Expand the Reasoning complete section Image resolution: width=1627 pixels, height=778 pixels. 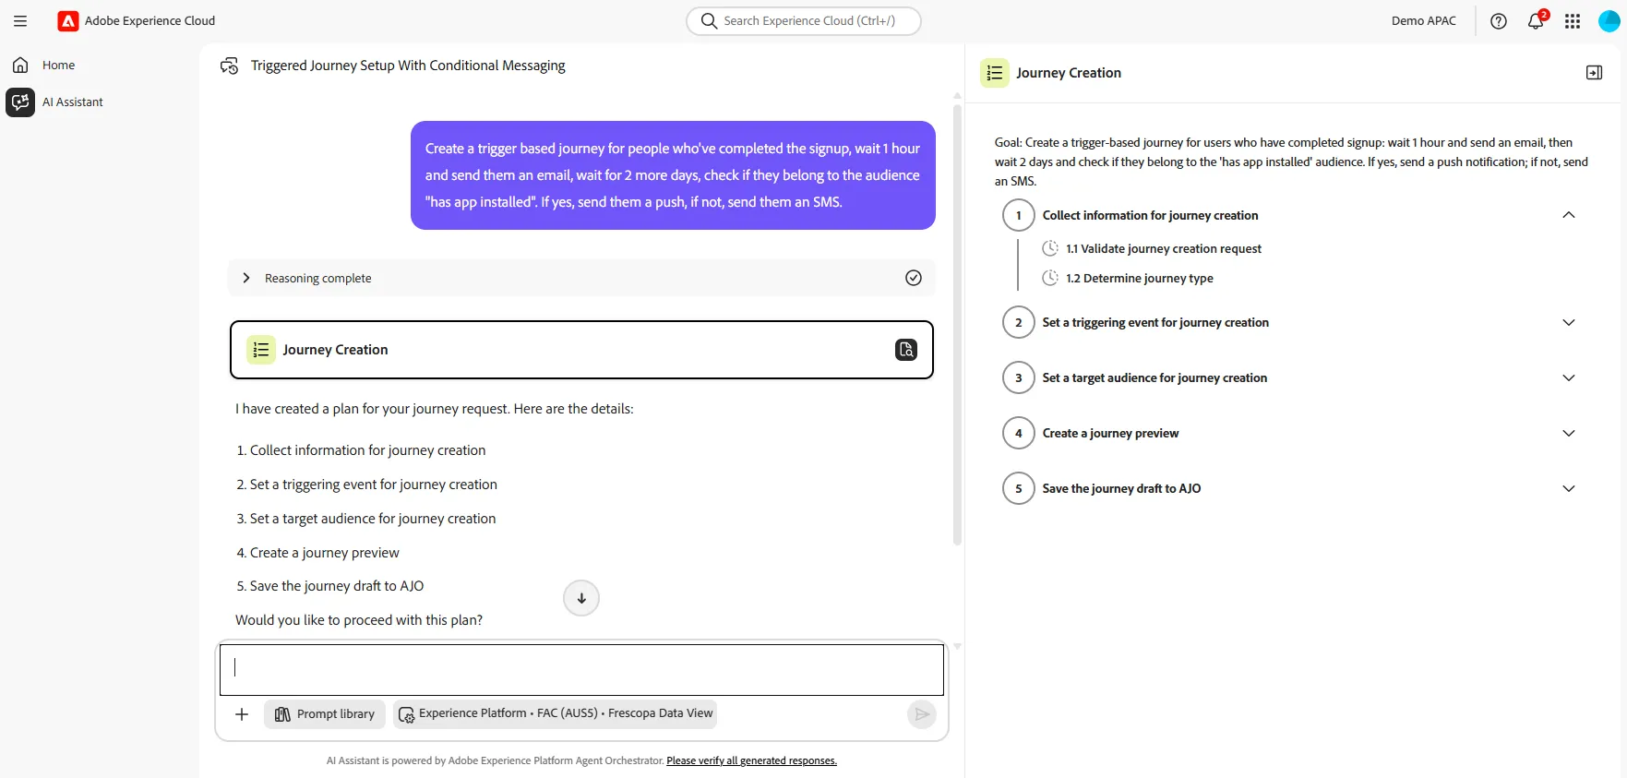pyautogui.click(x=245, y=278)
